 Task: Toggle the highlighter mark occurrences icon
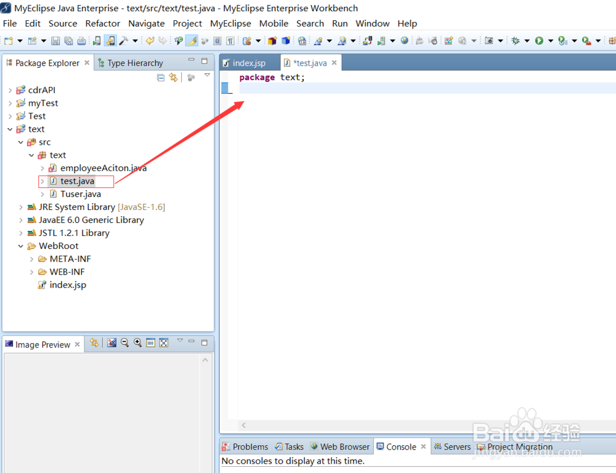tap(192, 41)
